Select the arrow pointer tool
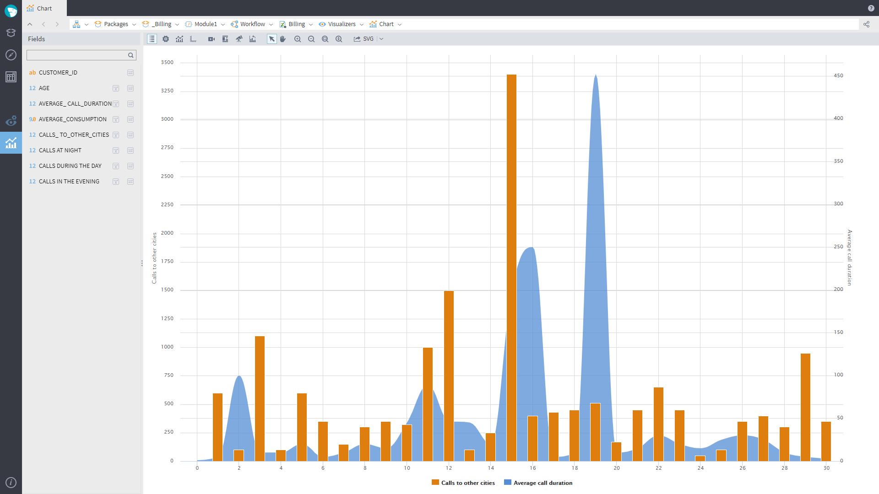 (x=271, y=39)
